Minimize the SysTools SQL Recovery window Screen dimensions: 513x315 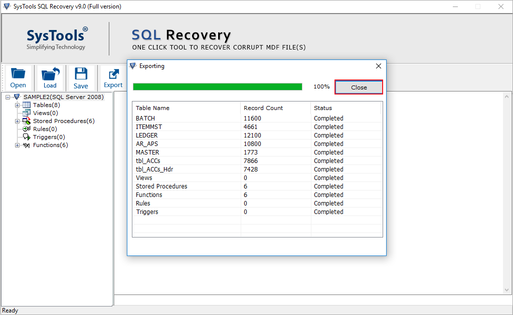coord(455,6)
